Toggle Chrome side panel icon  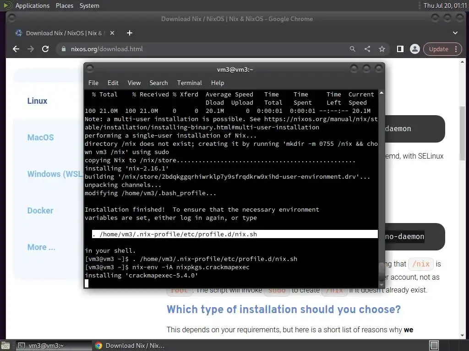400,49
